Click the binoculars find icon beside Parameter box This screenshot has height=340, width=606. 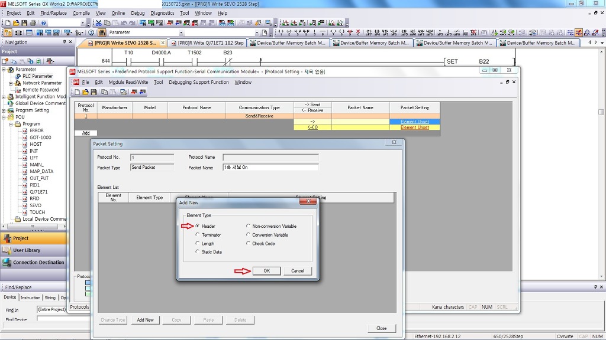(x=102, y=32)
